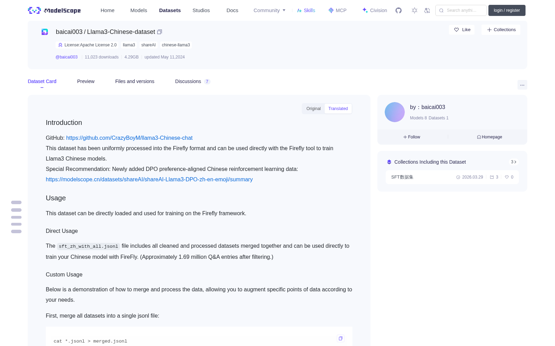Screen dimensions: 555x346
Task: Click the 4.29GB size text
Action: click(x=131, y=57)
